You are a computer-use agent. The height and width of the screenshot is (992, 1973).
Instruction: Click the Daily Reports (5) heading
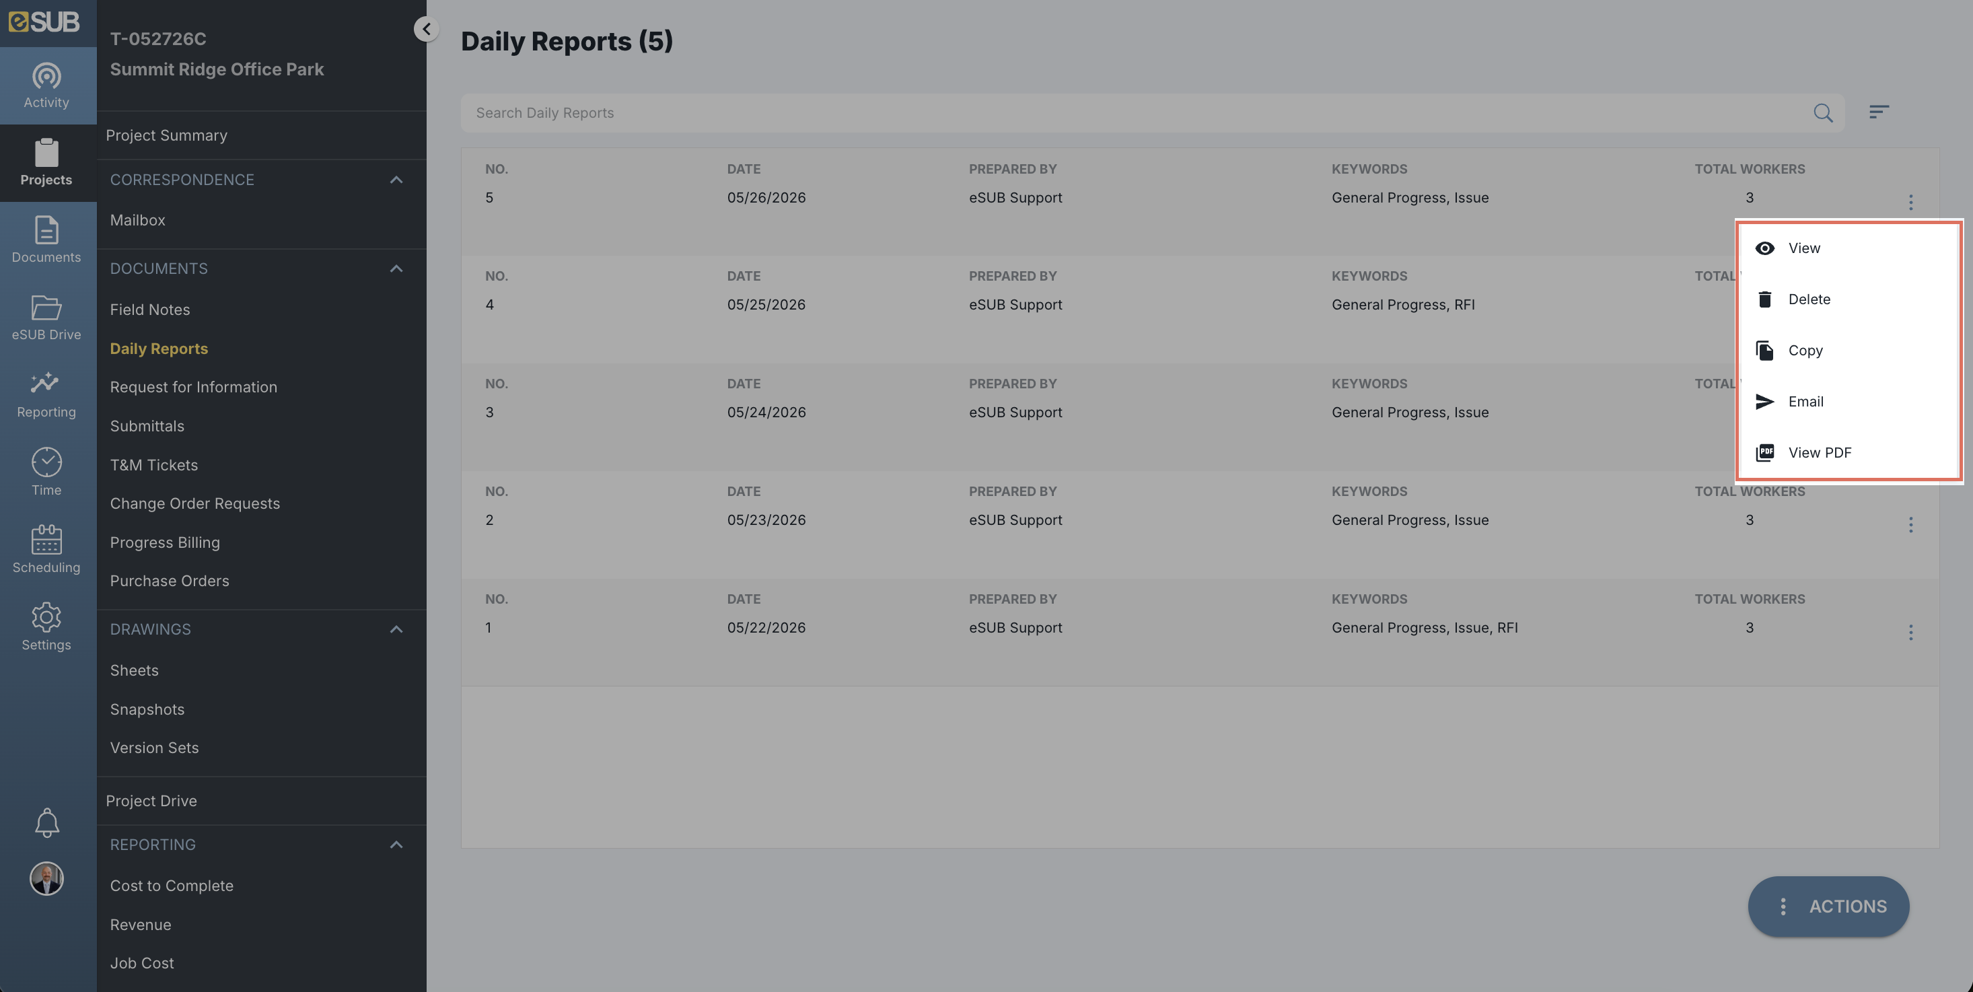click(567, 41)
